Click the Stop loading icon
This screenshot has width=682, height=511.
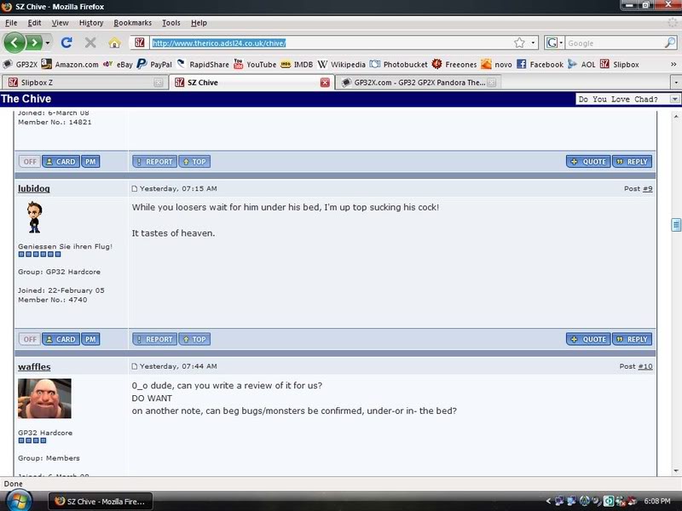[90, 43]
